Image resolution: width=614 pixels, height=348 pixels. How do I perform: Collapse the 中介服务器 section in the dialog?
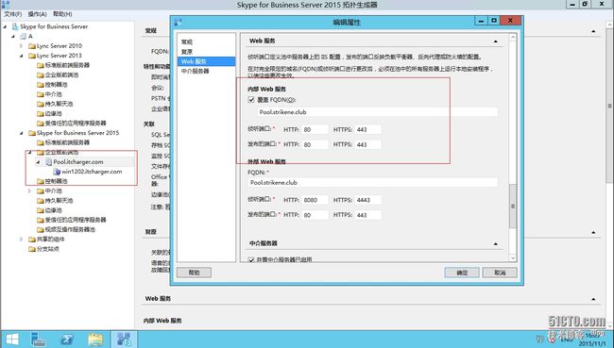pos(496,243)
